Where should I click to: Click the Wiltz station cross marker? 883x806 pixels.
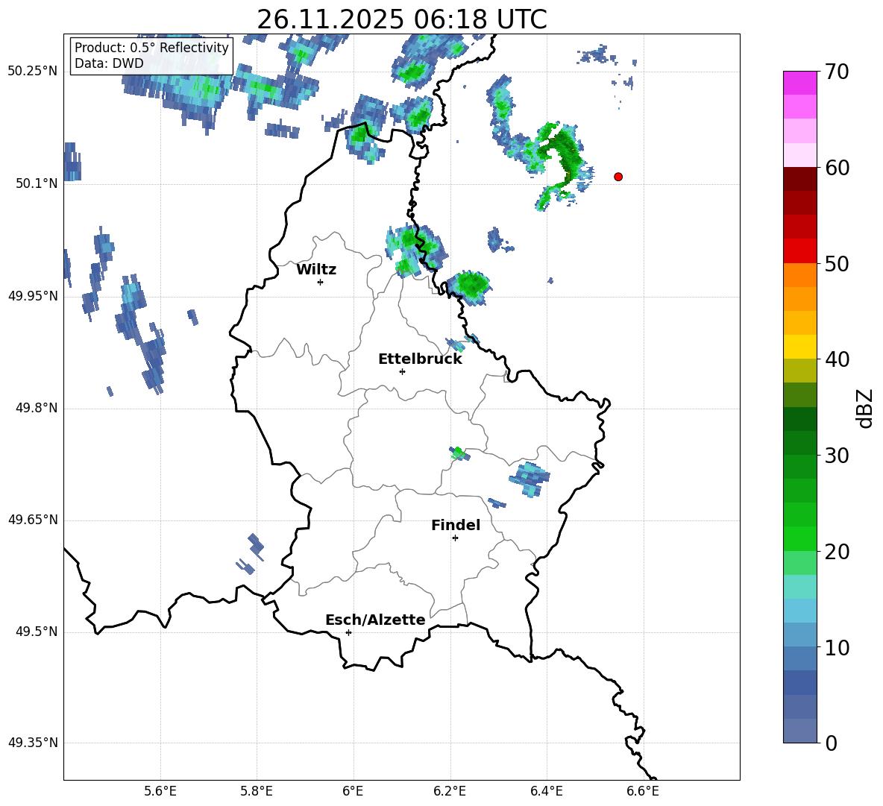click(321, 282)
